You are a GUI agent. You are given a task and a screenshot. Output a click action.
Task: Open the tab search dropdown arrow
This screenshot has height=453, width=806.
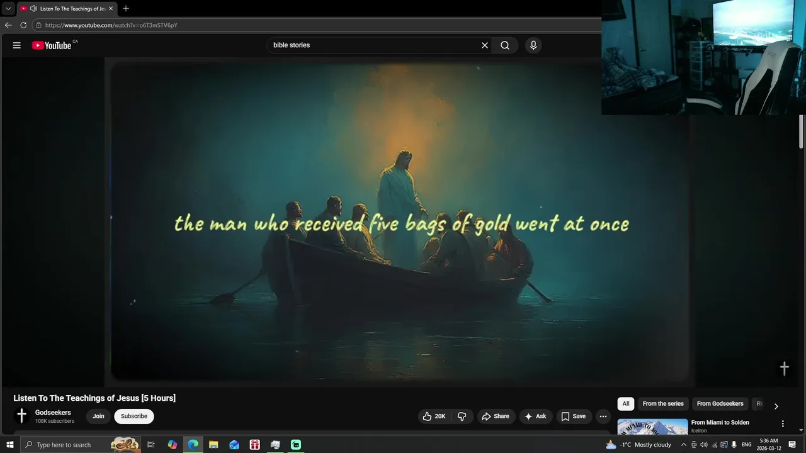pos(8,9)
